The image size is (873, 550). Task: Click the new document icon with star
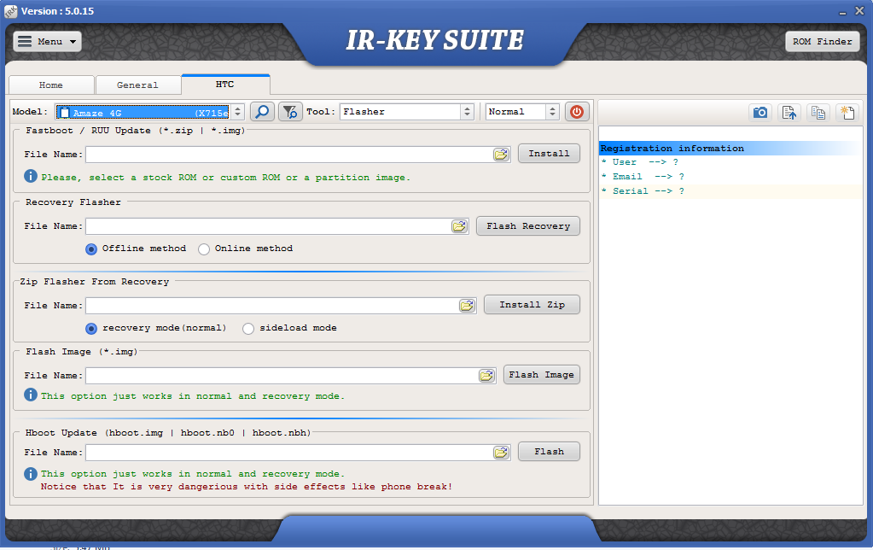(x=847, y=112)
